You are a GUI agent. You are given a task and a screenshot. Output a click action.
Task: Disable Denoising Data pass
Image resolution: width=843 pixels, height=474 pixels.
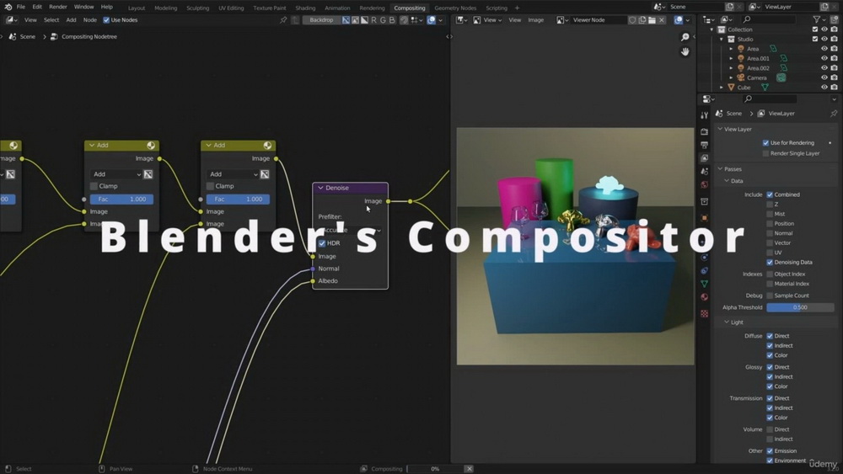[x=770, y=263]
